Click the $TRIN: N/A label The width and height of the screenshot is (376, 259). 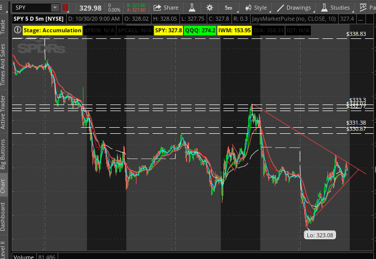(100, 30)
